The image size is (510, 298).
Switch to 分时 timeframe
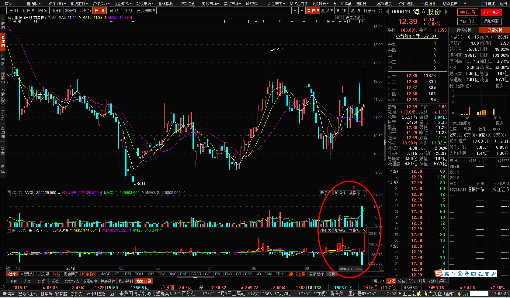(x=14, y=11)
